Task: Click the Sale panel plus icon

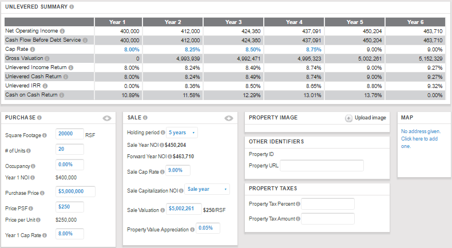Action: [x=228, y=118]
